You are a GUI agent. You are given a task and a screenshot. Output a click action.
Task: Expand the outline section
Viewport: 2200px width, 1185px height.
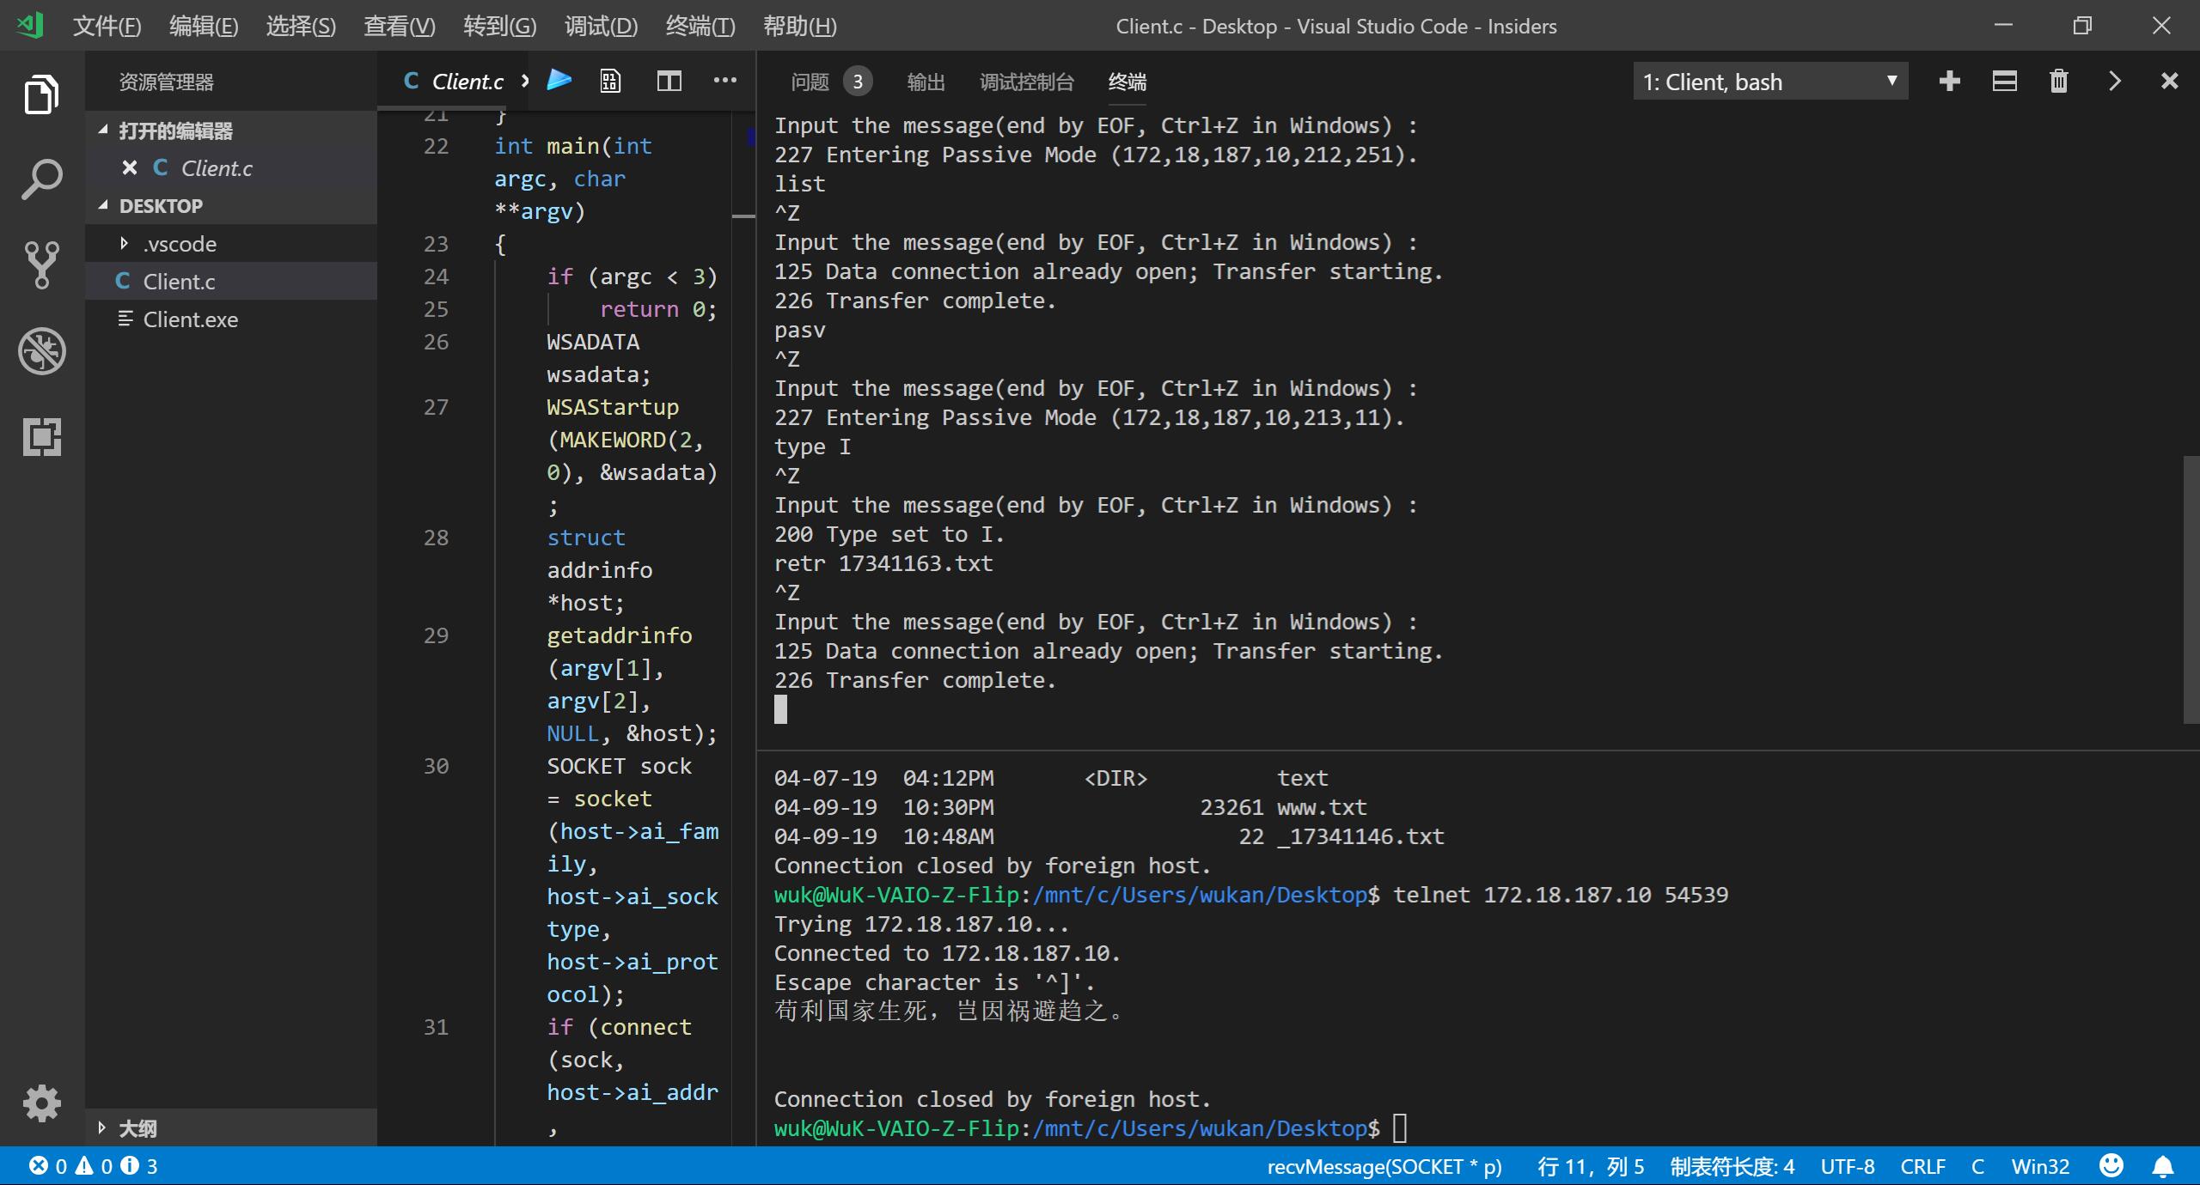click(102, 1127)
